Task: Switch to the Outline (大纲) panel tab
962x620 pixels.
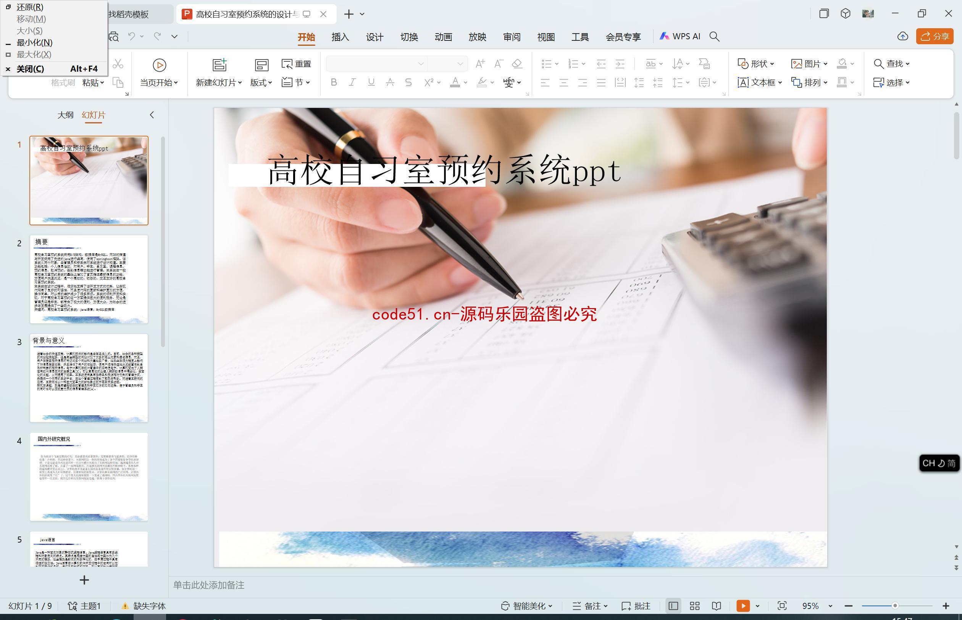Action: tap(65, 115)
